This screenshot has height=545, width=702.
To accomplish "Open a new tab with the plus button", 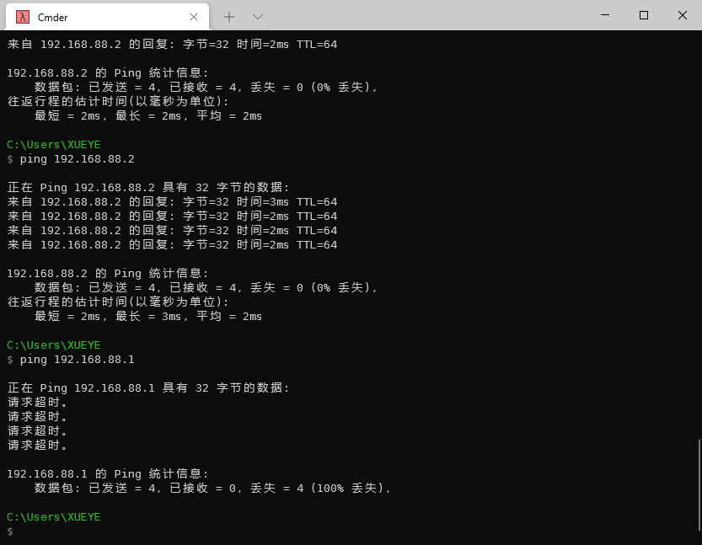I will [229, 17].
